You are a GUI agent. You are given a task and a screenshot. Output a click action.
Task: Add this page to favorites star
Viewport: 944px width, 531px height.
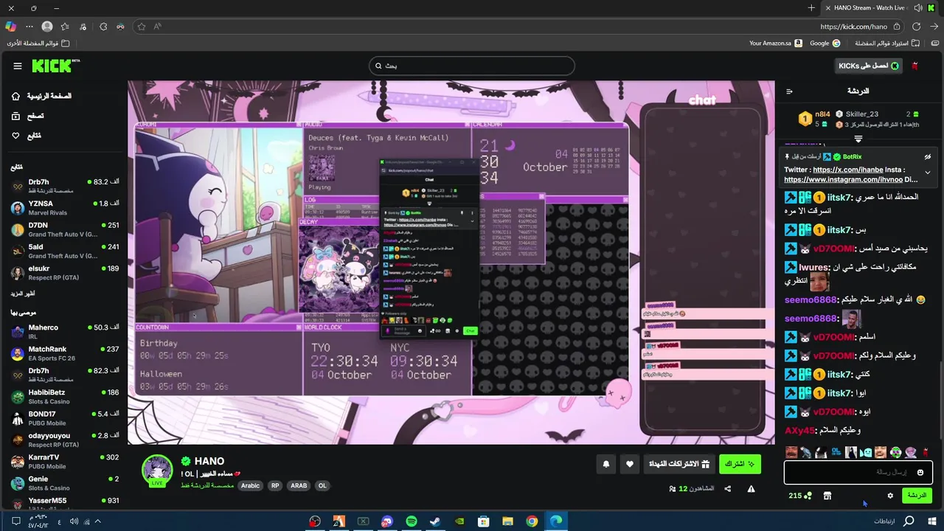click(x=141, y=27)
